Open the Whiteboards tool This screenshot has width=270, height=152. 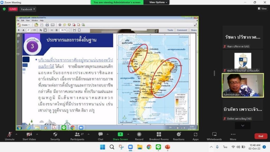pyautogui.click(x=214, y=136)
